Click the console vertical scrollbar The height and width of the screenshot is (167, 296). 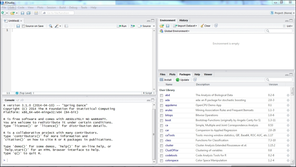[154, 134]
